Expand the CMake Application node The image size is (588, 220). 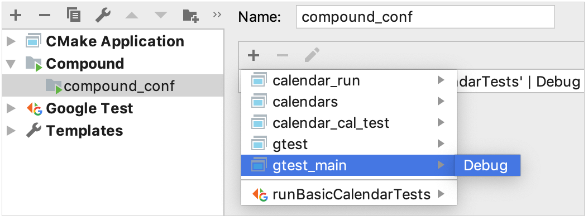(11, 42)
